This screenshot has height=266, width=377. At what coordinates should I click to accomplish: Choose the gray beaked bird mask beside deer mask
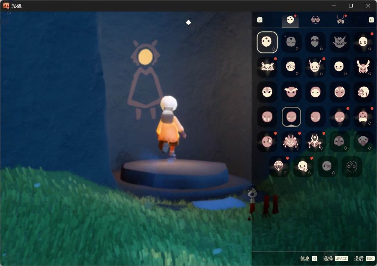[x=340, y=141]
